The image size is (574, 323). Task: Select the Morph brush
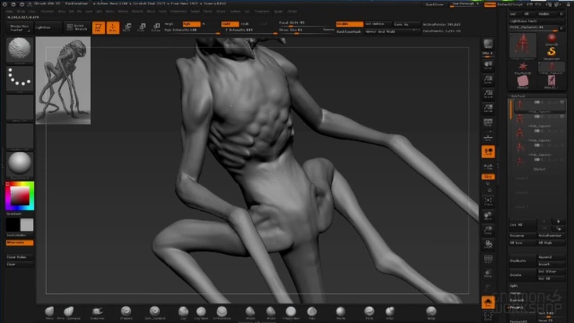[340, 312]
